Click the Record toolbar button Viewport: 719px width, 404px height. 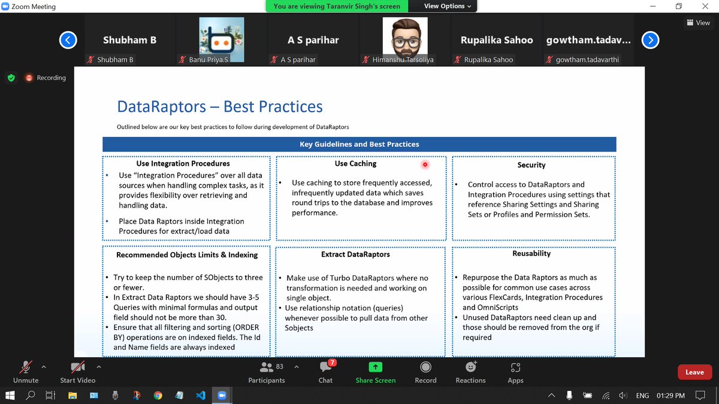tap(425, 372)
